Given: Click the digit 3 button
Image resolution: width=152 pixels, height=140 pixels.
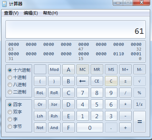Looking at the screenshot, I should 111,116.
